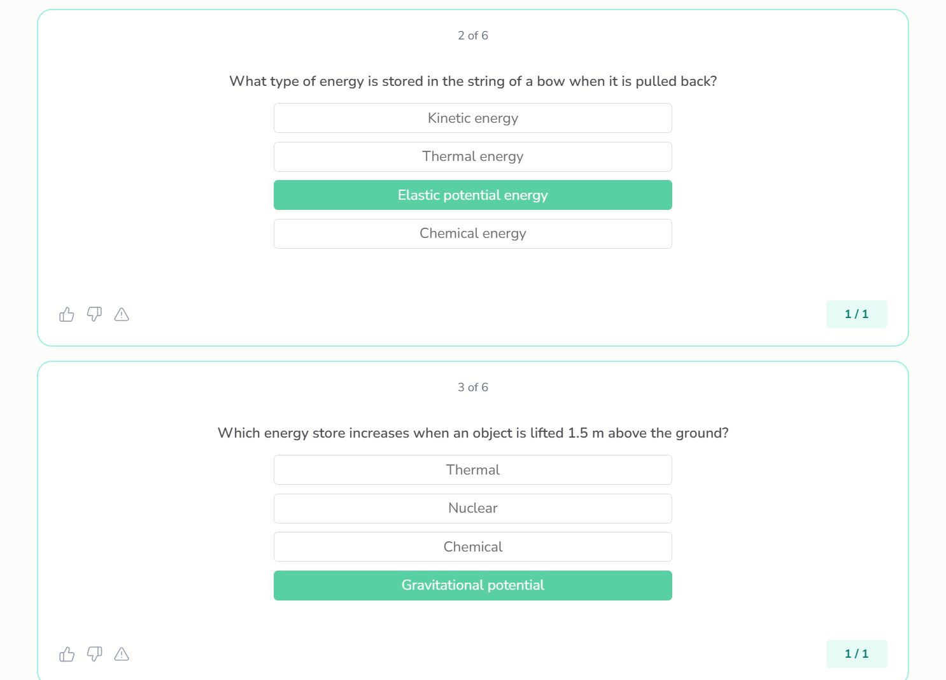946x680 pixels.
Task: Click the bow string energy question text
Action: pos(473,81)
